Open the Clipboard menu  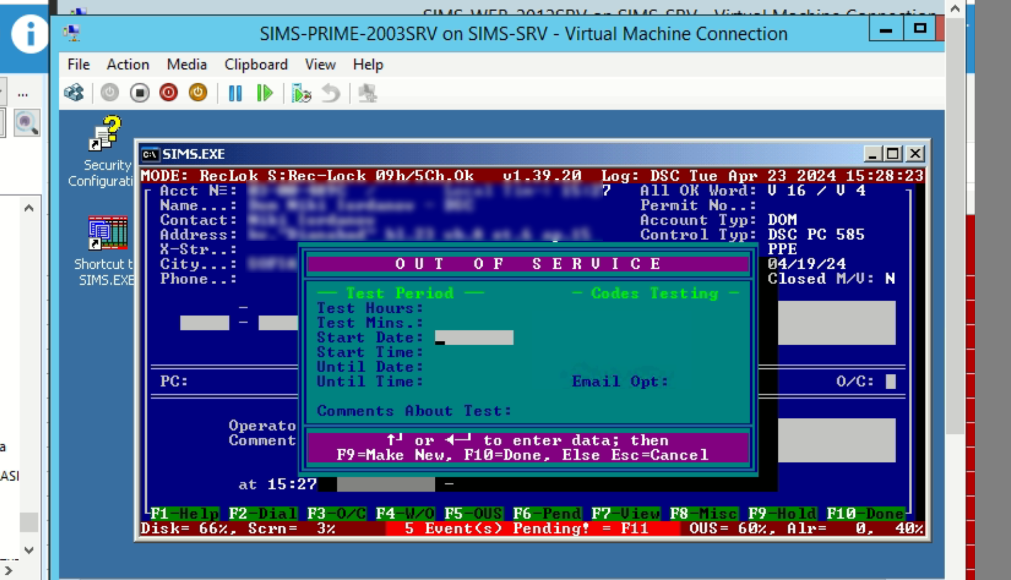point(256,64)
